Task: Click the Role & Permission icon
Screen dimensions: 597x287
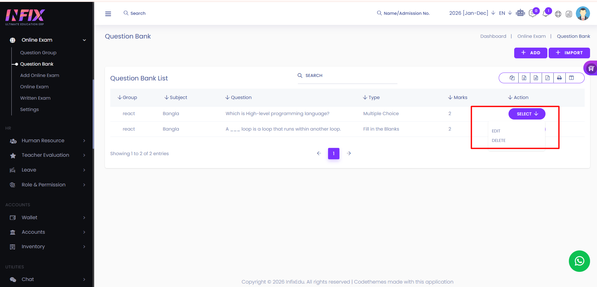Action: pyautogui.click(x=13, y=185)
